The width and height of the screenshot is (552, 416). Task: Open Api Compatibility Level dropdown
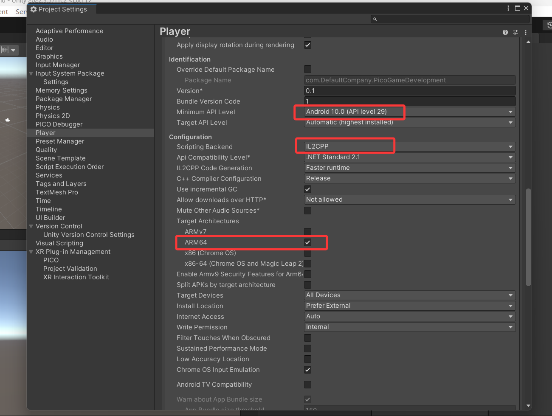pos(410,157)
